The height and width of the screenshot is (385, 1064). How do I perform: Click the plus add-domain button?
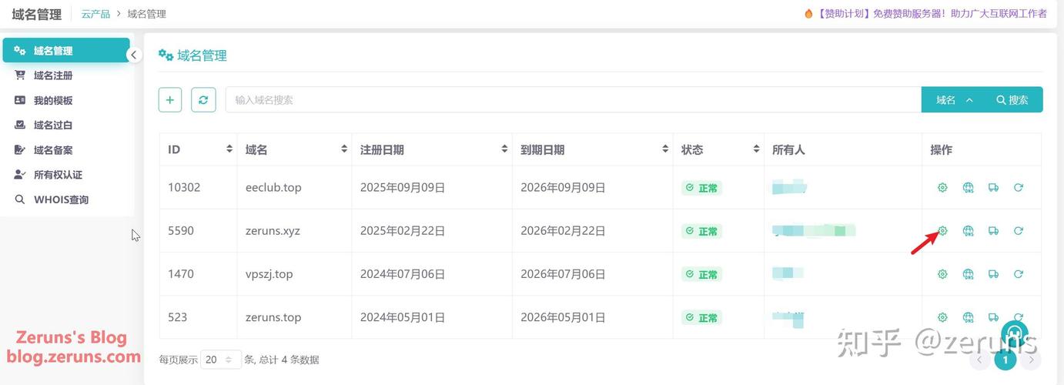tap(170, 99)
